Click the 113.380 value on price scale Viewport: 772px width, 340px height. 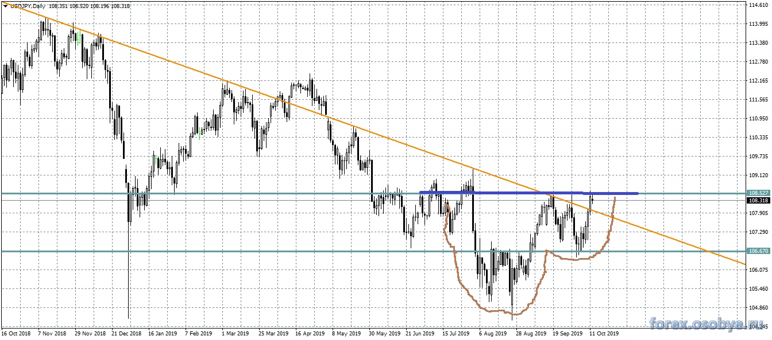tap(759, 43)
